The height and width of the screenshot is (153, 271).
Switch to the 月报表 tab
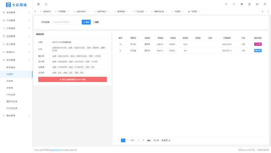(177, 11)
